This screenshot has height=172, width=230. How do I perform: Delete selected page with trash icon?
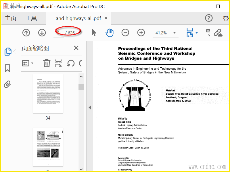coord(47,63)
